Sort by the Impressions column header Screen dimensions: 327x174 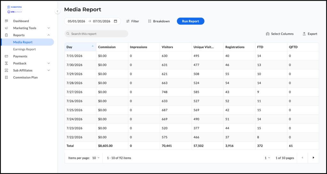[144, 47]
